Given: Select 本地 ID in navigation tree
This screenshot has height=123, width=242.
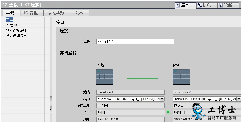Looking at the screenshot, I should pyautogui.click(x=12, y=25).
